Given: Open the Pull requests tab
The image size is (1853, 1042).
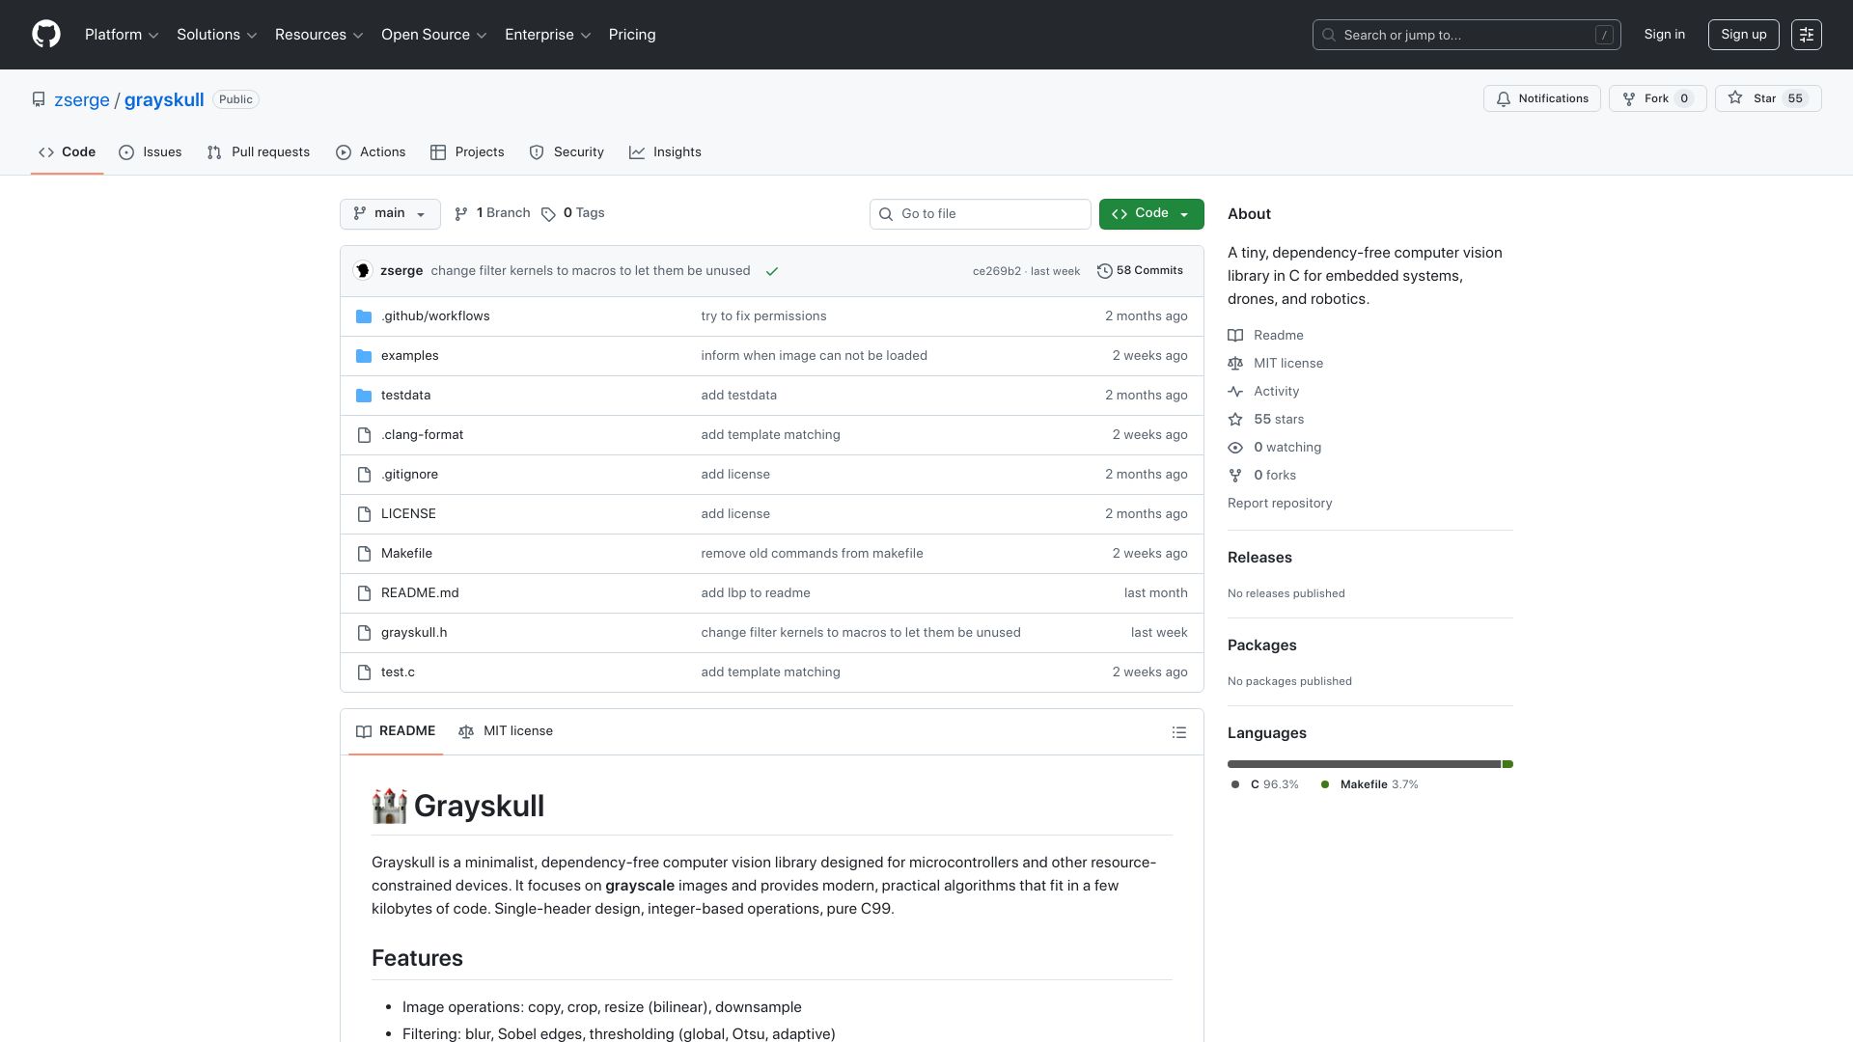Looking at the screenshot, I should [x=259, y=152].
